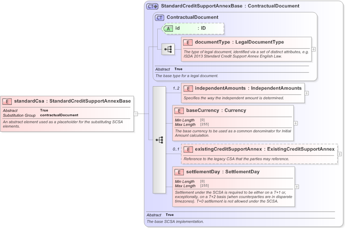Click the standardCsa element name
Image resolution: width=345 pixels, height=228 pixels.
coord(29,101)
